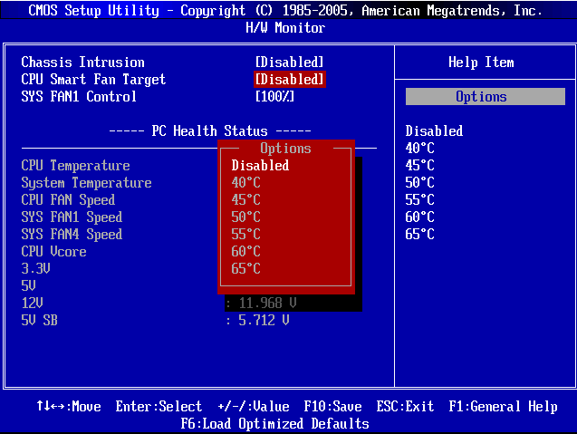Click the CPU FAN Speed row label
The height and width of the screenshot is (434, 577).
68,200
